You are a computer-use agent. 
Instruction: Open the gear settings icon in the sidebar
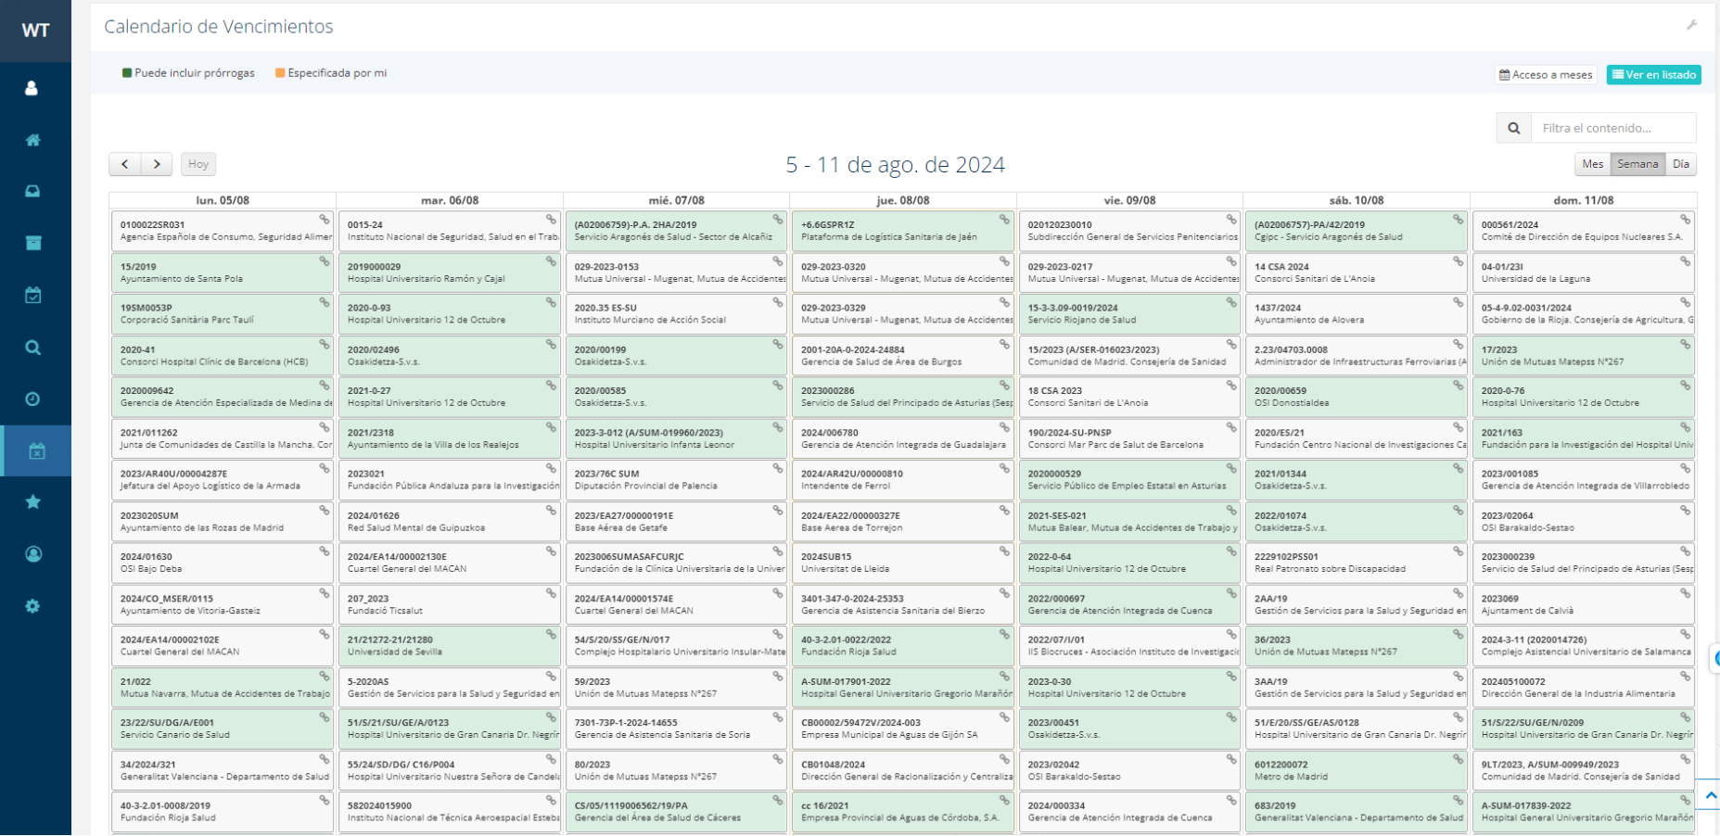click(x=32, y=606)
